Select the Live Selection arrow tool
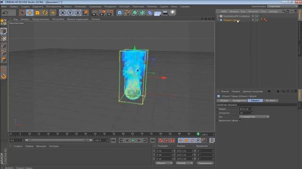302x169 pixels. coord(22,13)
